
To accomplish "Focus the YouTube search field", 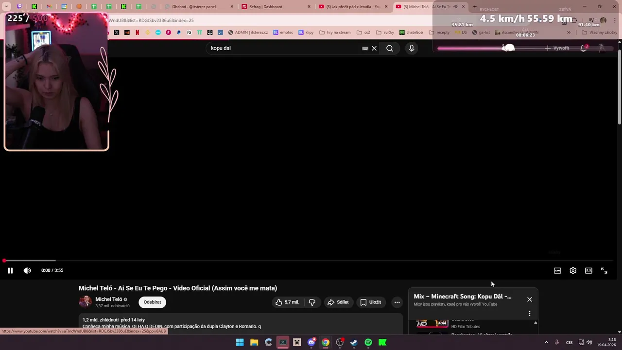I will coord(284,48).
